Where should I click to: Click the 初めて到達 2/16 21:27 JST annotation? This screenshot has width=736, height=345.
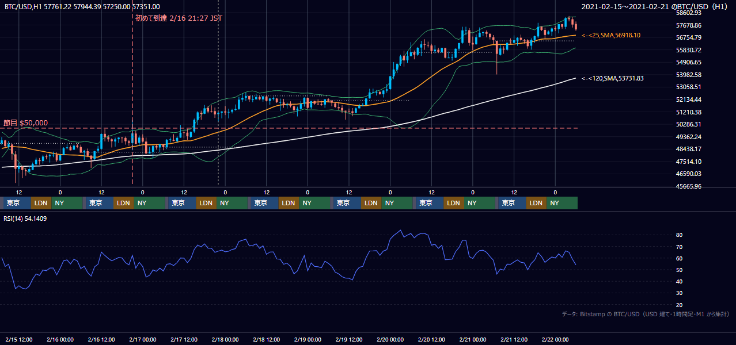(x=179, y=18)
